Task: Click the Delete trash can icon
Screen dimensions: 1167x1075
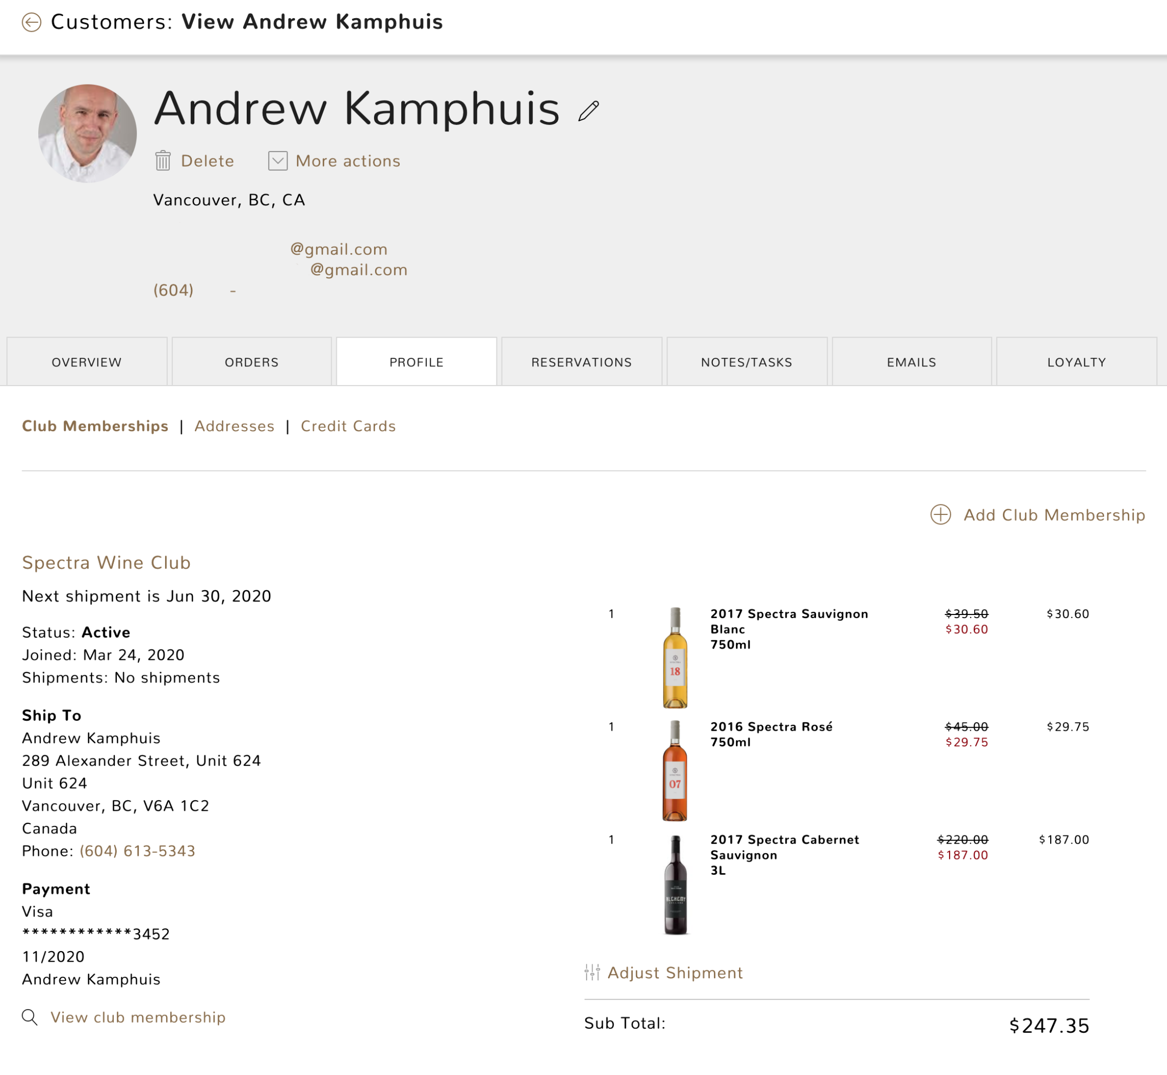Action: point(163,161)
